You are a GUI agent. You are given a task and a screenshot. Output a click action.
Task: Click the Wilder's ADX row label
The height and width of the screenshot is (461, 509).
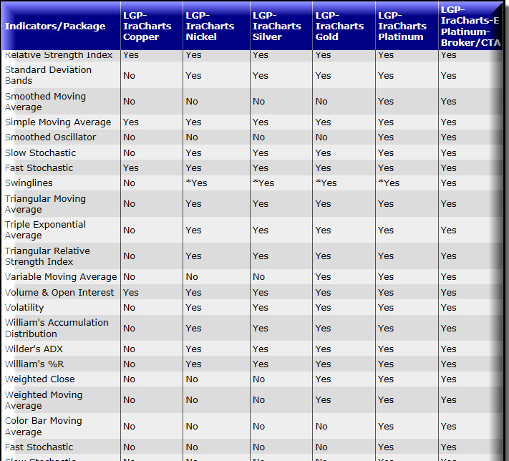[x=34, y=349]
